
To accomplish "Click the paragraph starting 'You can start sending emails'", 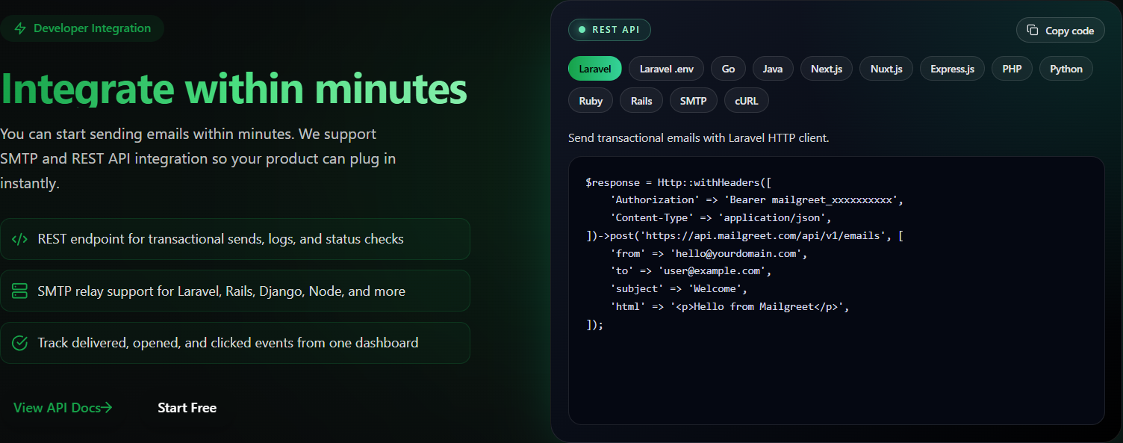I will [x=198, y=158].
